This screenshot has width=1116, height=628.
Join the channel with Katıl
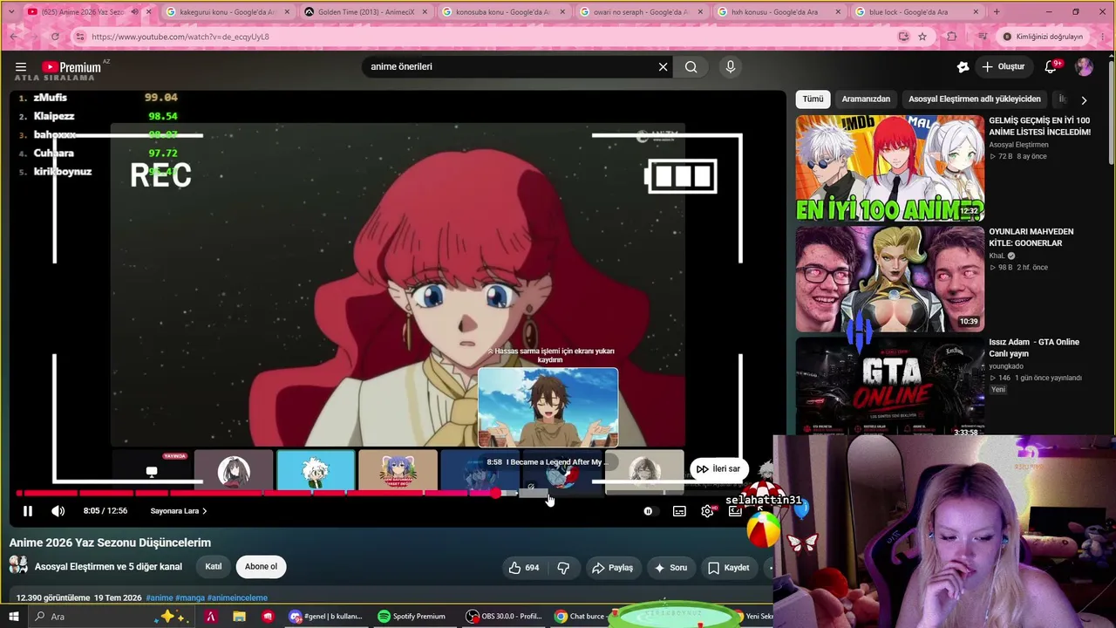click(x=213, y=567)
